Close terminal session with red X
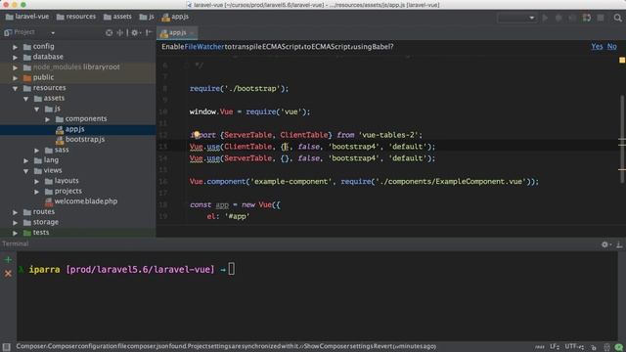 point(8,274)
